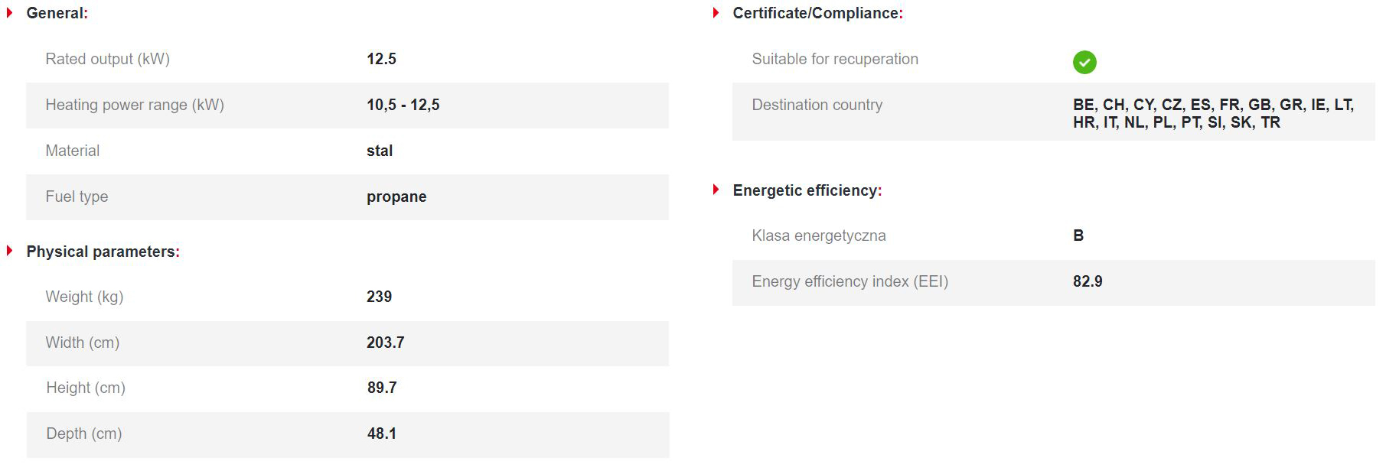Click the red arrow beside General

point(10,13)
